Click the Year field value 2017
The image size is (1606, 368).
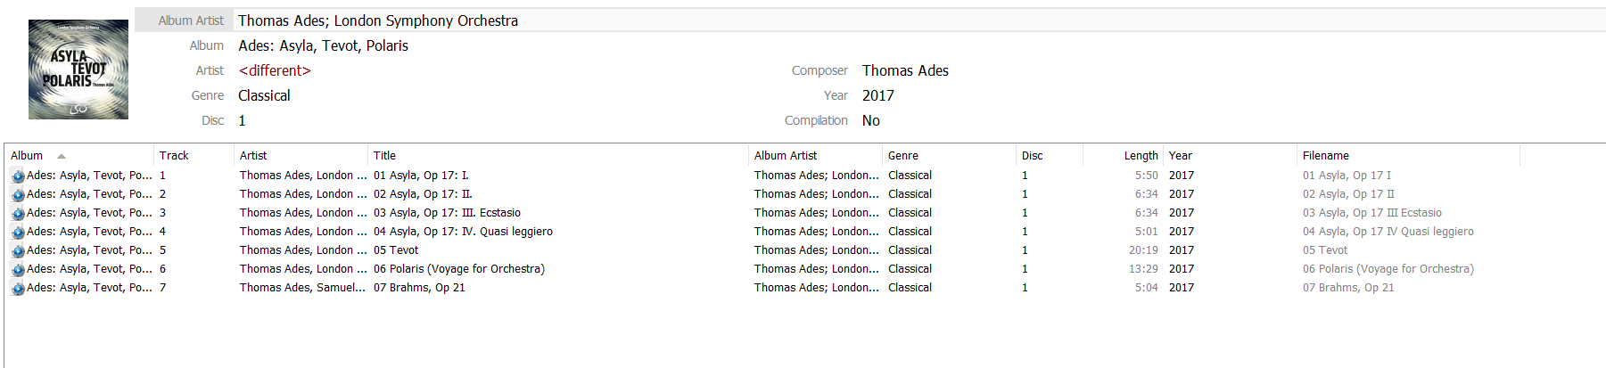pyautogui.click(x=877, y=95)
